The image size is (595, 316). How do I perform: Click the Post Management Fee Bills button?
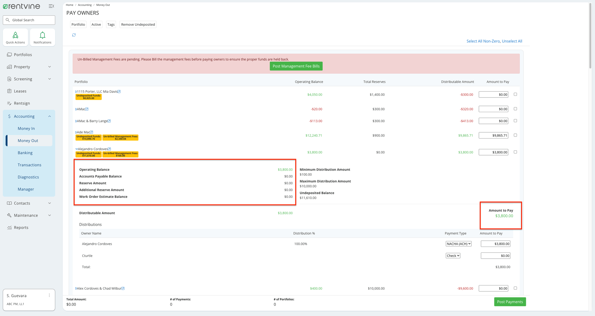click(x=296, y=66)
